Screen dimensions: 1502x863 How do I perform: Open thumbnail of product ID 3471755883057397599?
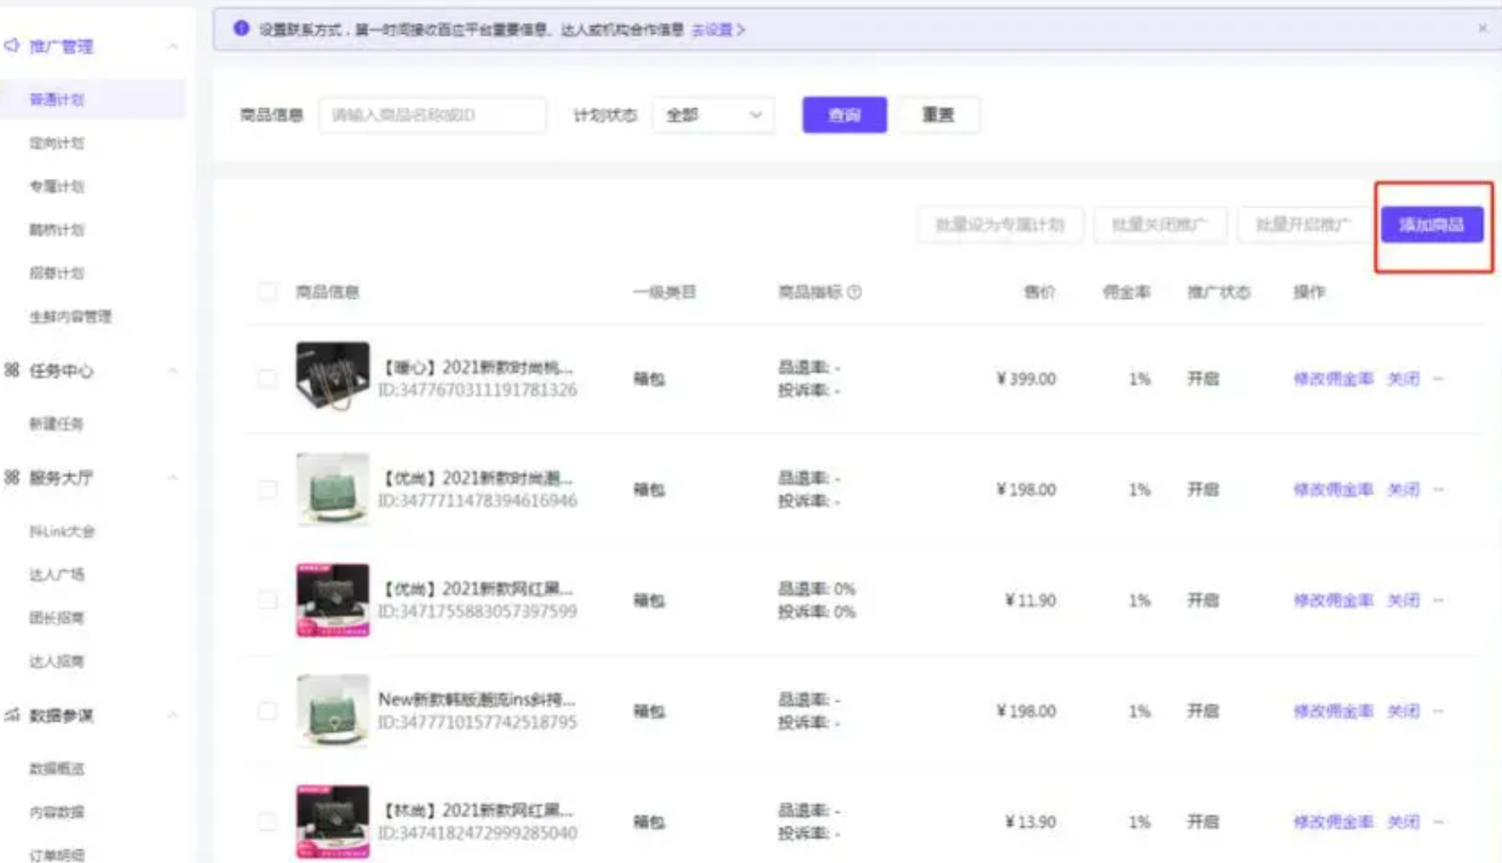click(x=332, y=600)
